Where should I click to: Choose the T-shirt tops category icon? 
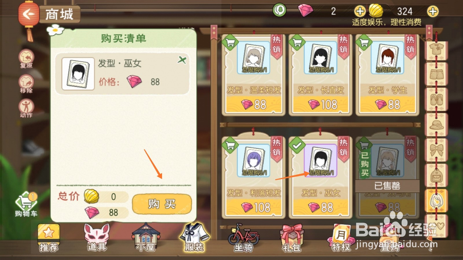click(436, 50)
